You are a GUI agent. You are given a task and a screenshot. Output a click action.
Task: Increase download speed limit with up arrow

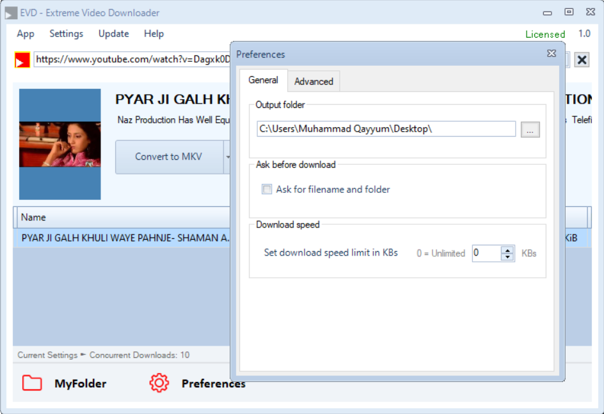[x=507, y=250]
